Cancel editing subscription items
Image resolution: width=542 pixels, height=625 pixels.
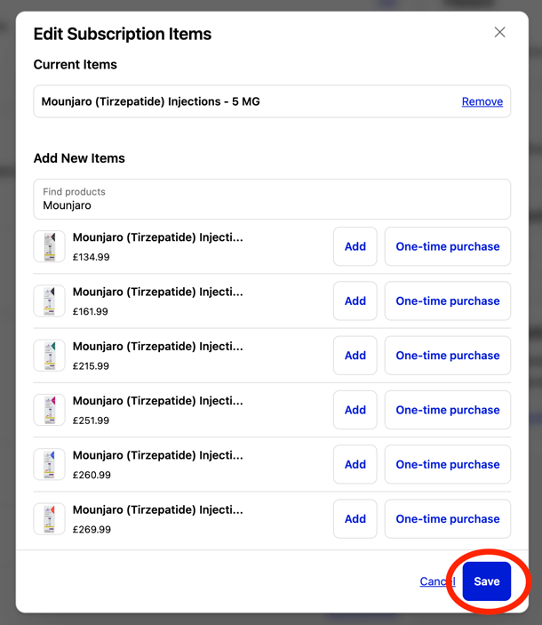tap(435, 581)
